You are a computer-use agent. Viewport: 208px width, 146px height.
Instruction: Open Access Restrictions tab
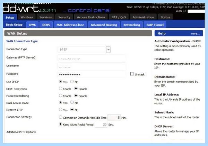pyautogui.click(x=91, y=17)
